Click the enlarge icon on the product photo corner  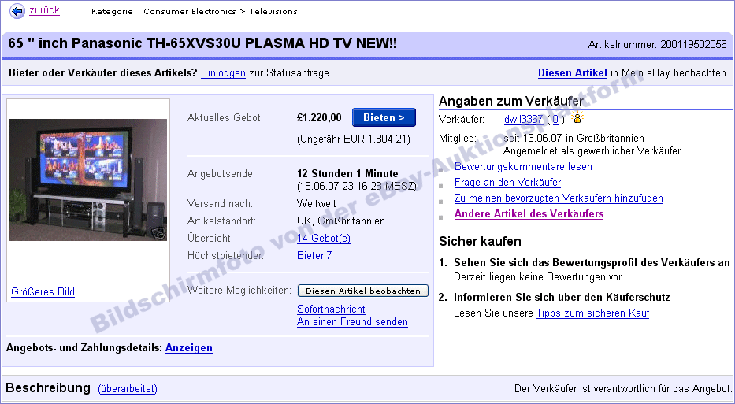tap(160, 234)
